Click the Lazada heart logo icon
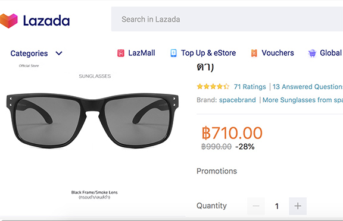This screenshot has height=221, width=343. tap(9, 21)
